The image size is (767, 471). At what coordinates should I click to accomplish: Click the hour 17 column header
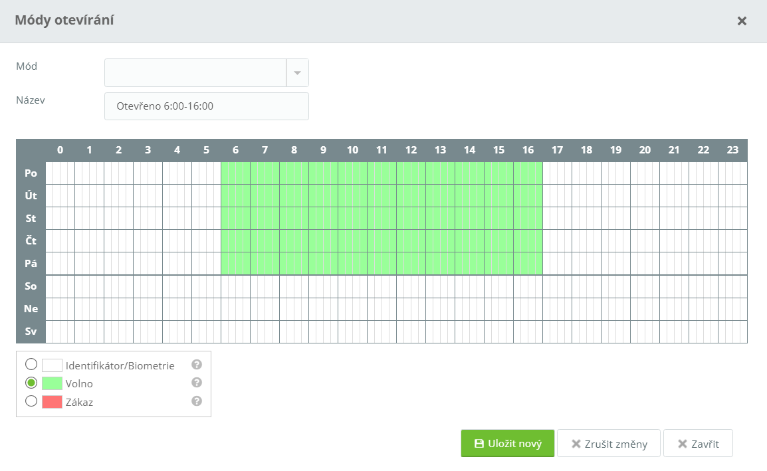[x=557, y=150]
